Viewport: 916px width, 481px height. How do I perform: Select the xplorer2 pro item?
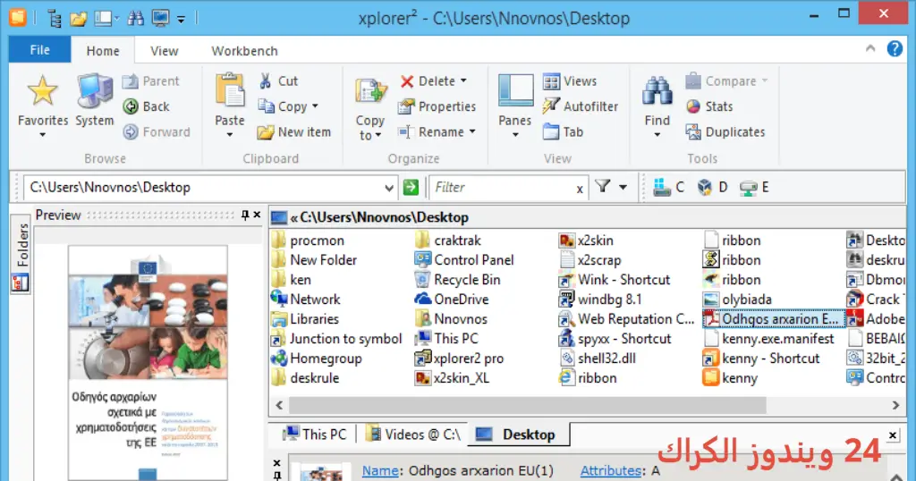(459, 359)
